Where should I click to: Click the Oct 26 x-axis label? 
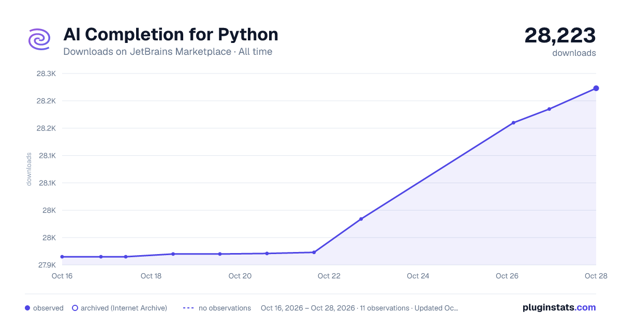click(x=507, y=276)
